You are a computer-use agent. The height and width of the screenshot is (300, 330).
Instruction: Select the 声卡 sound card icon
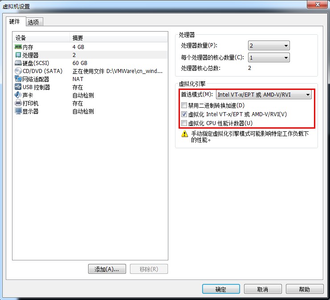tap(18, 95)
